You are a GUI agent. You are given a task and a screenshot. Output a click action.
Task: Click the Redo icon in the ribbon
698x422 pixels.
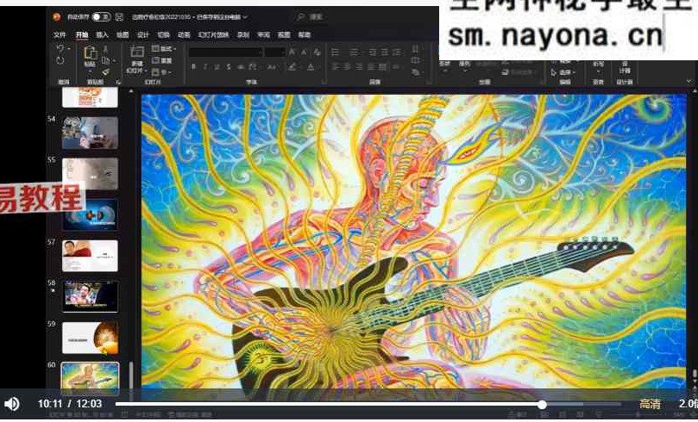coord(60,60)
